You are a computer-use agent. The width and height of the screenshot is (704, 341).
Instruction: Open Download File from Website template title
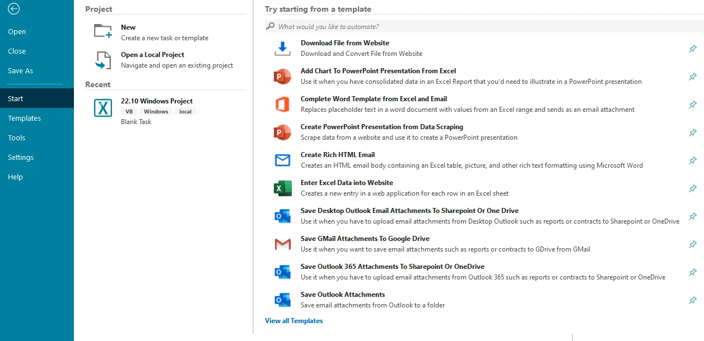345,42
